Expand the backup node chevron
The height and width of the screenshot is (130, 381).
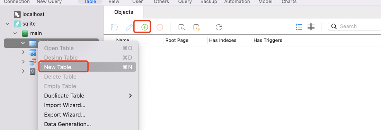(x=23, y=71)
